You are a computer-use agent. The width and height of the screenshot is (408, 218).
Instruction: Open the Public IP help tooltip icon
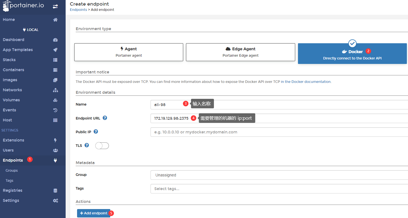(x=96, y=131)
